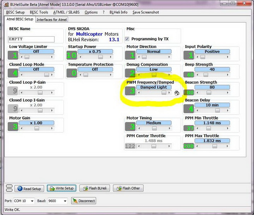Click the Beep Strength slider thumb
Screen dimensions: 254x215
tap(206, 75)
